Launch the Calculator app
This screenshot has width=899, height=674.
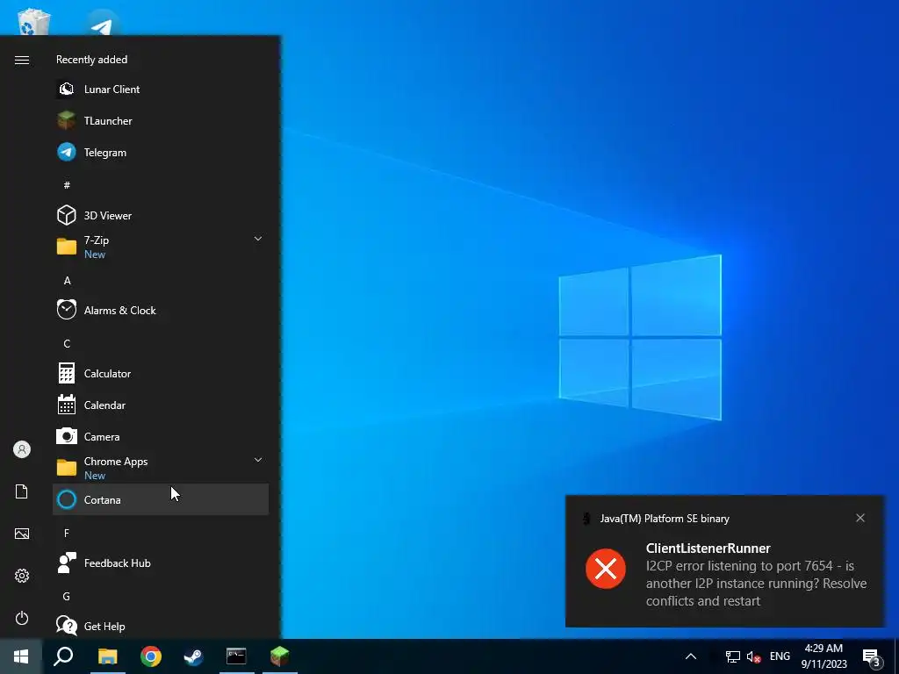(161, 374)
